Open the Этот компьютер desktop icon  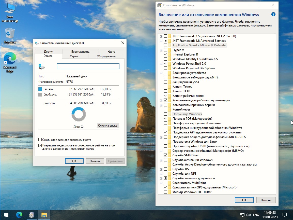pyautogui.click(x=10, y=9)
